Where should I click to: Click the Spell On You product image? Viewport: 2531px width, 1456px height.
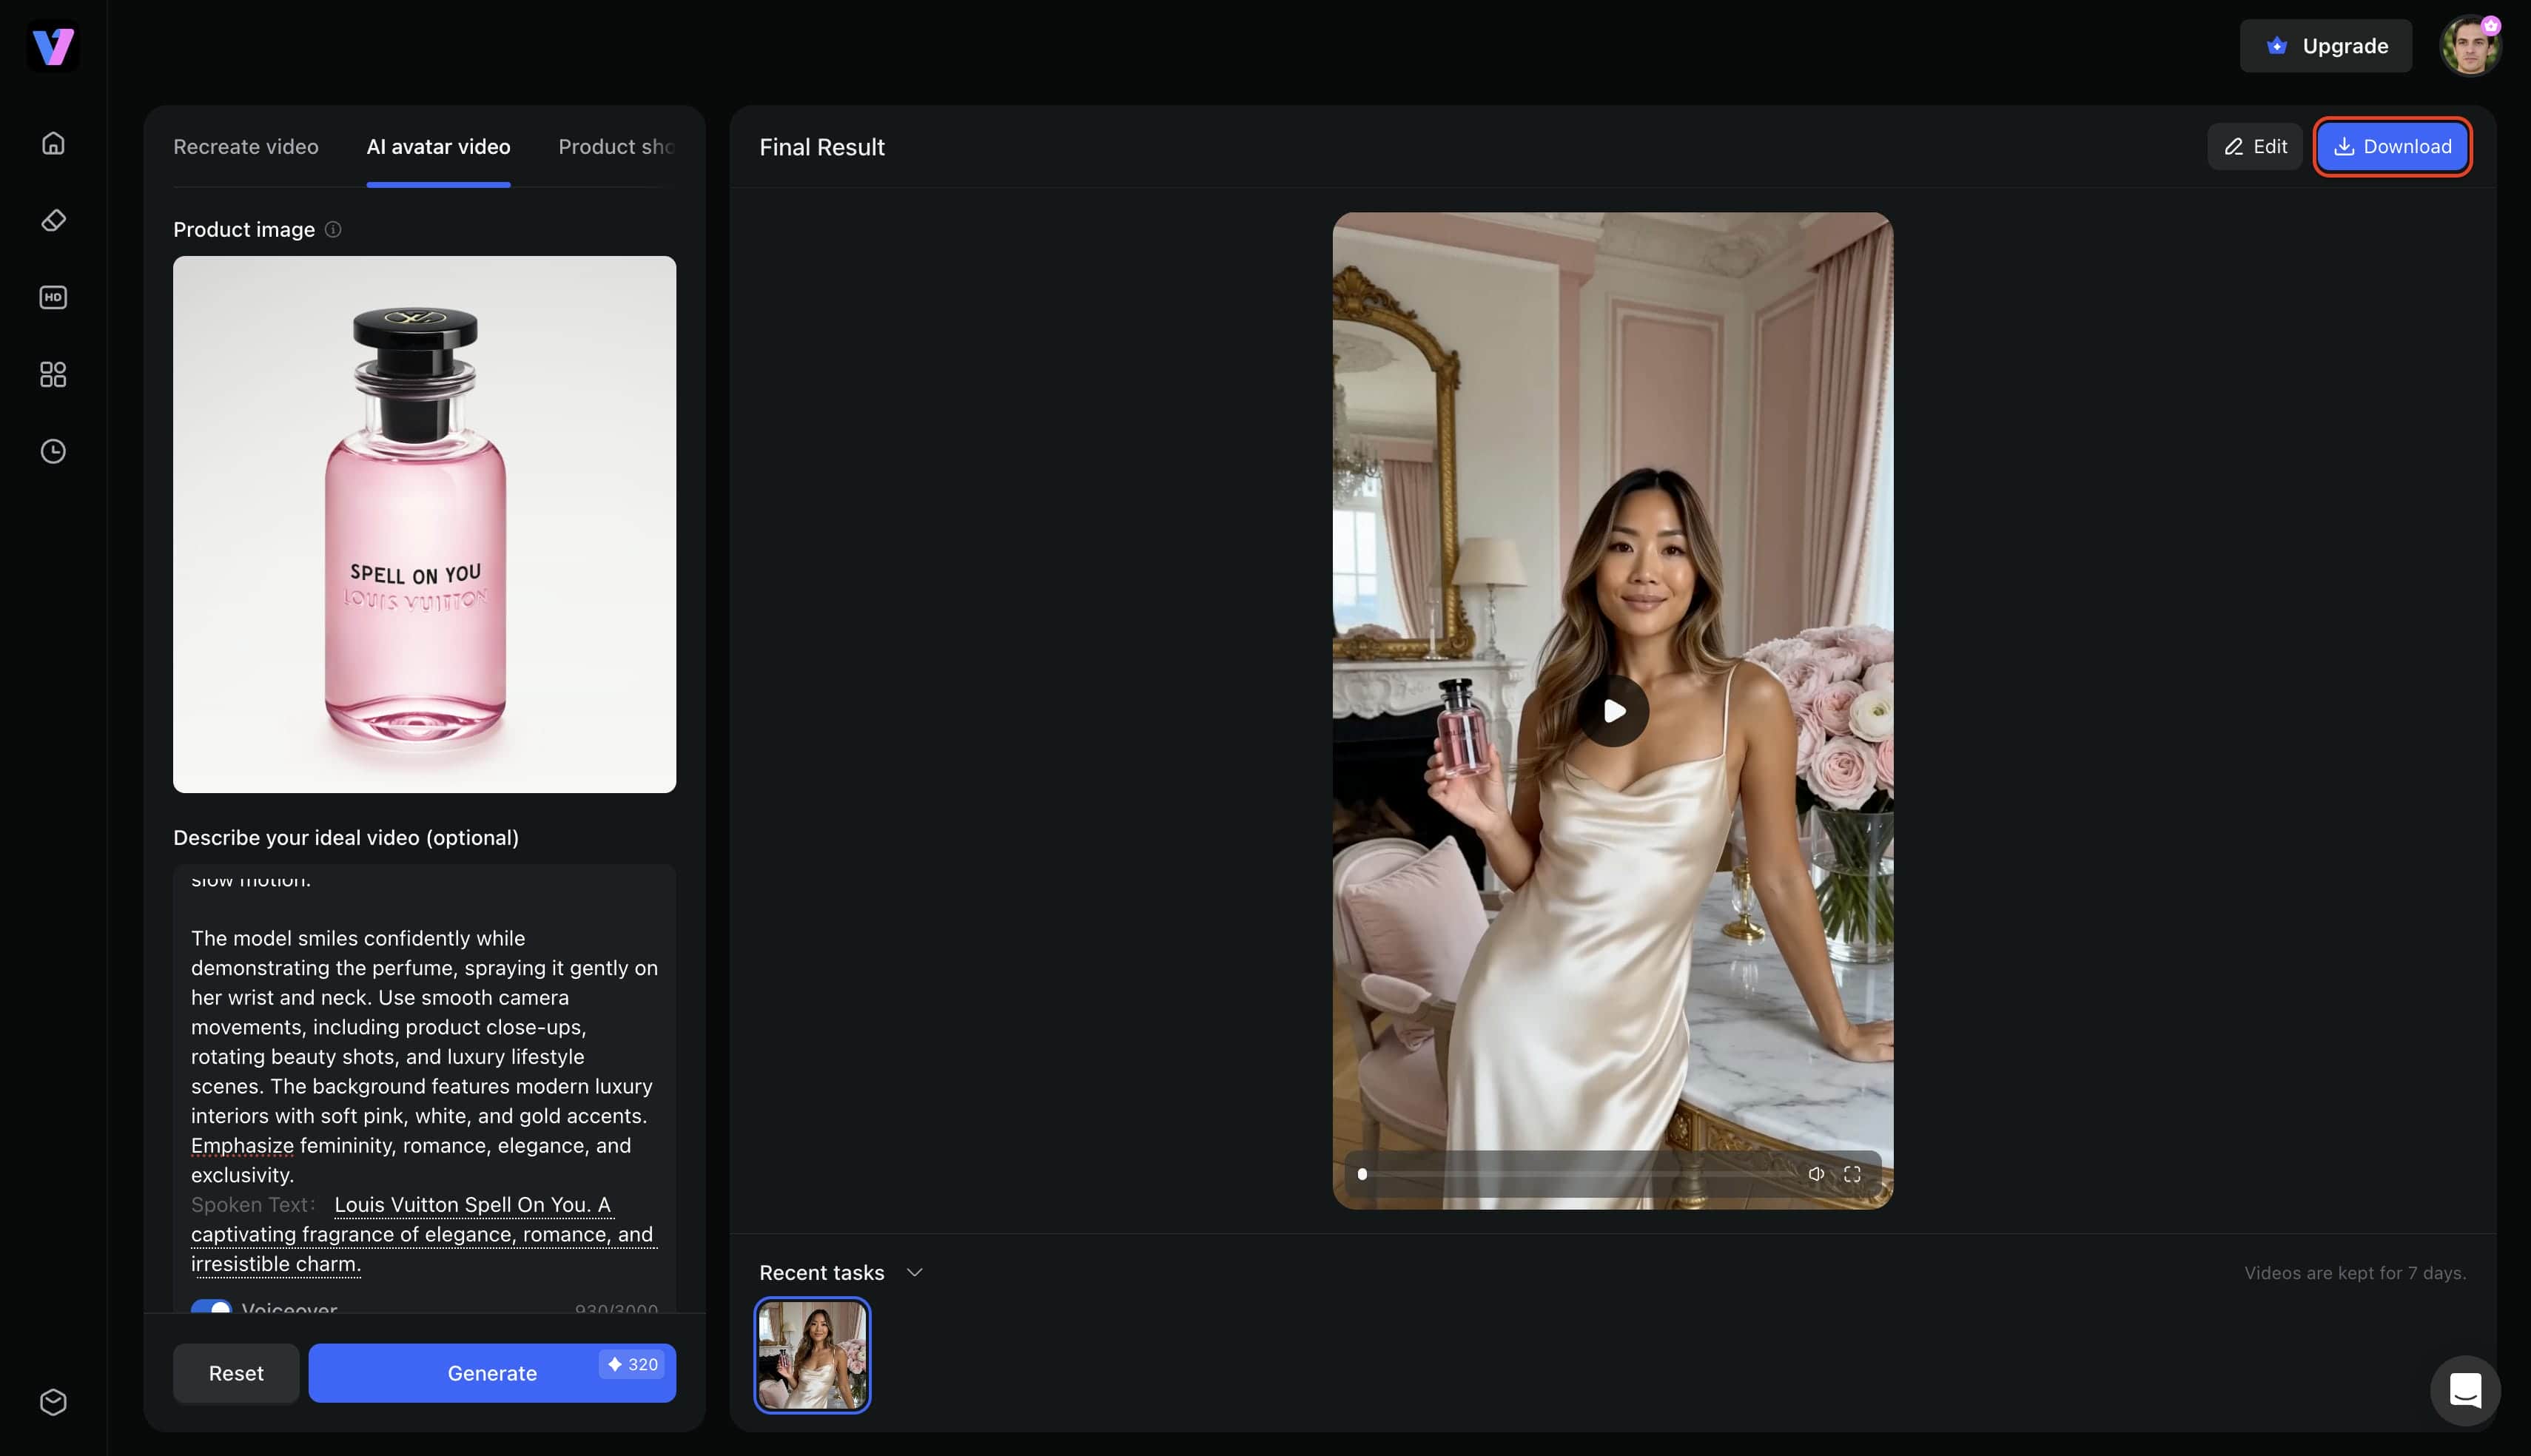[x=424, y=524]
